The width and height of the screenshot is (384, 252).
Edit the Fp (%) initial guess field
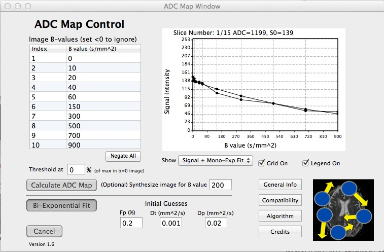[131, 222]
